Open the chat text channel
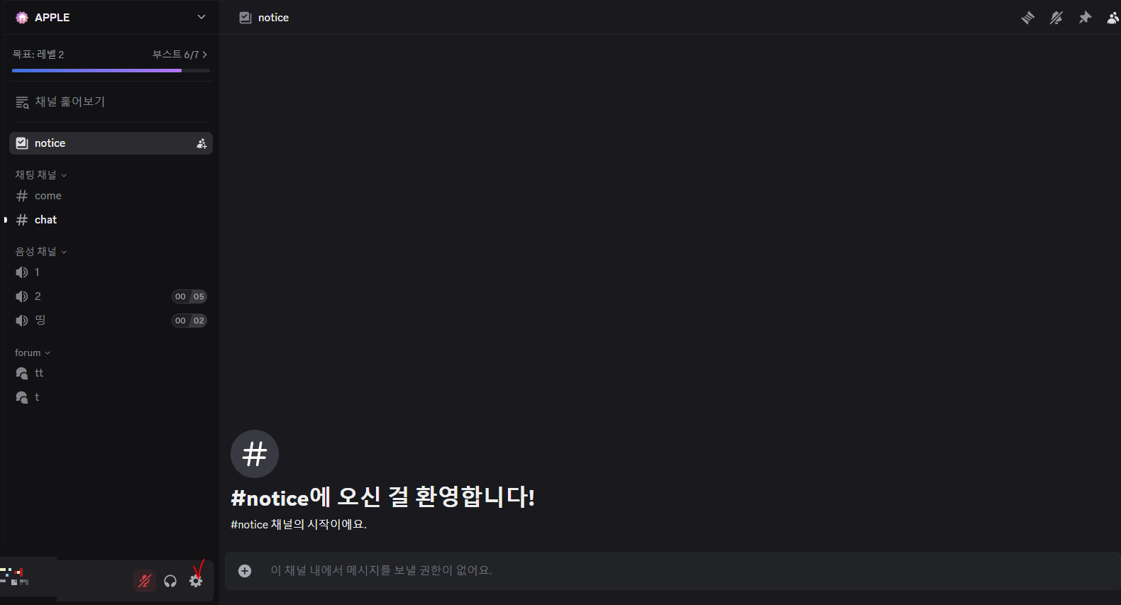Image resolution: width=1121 pixels, height=605 pixels. pyautogui.click(x=111, y=220)
